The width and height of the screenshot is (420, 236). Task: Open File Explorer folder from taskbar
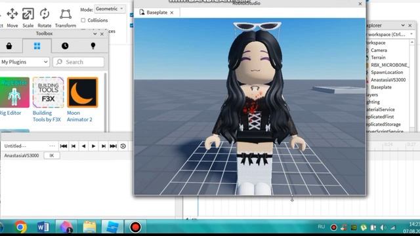tap(89, 227)
